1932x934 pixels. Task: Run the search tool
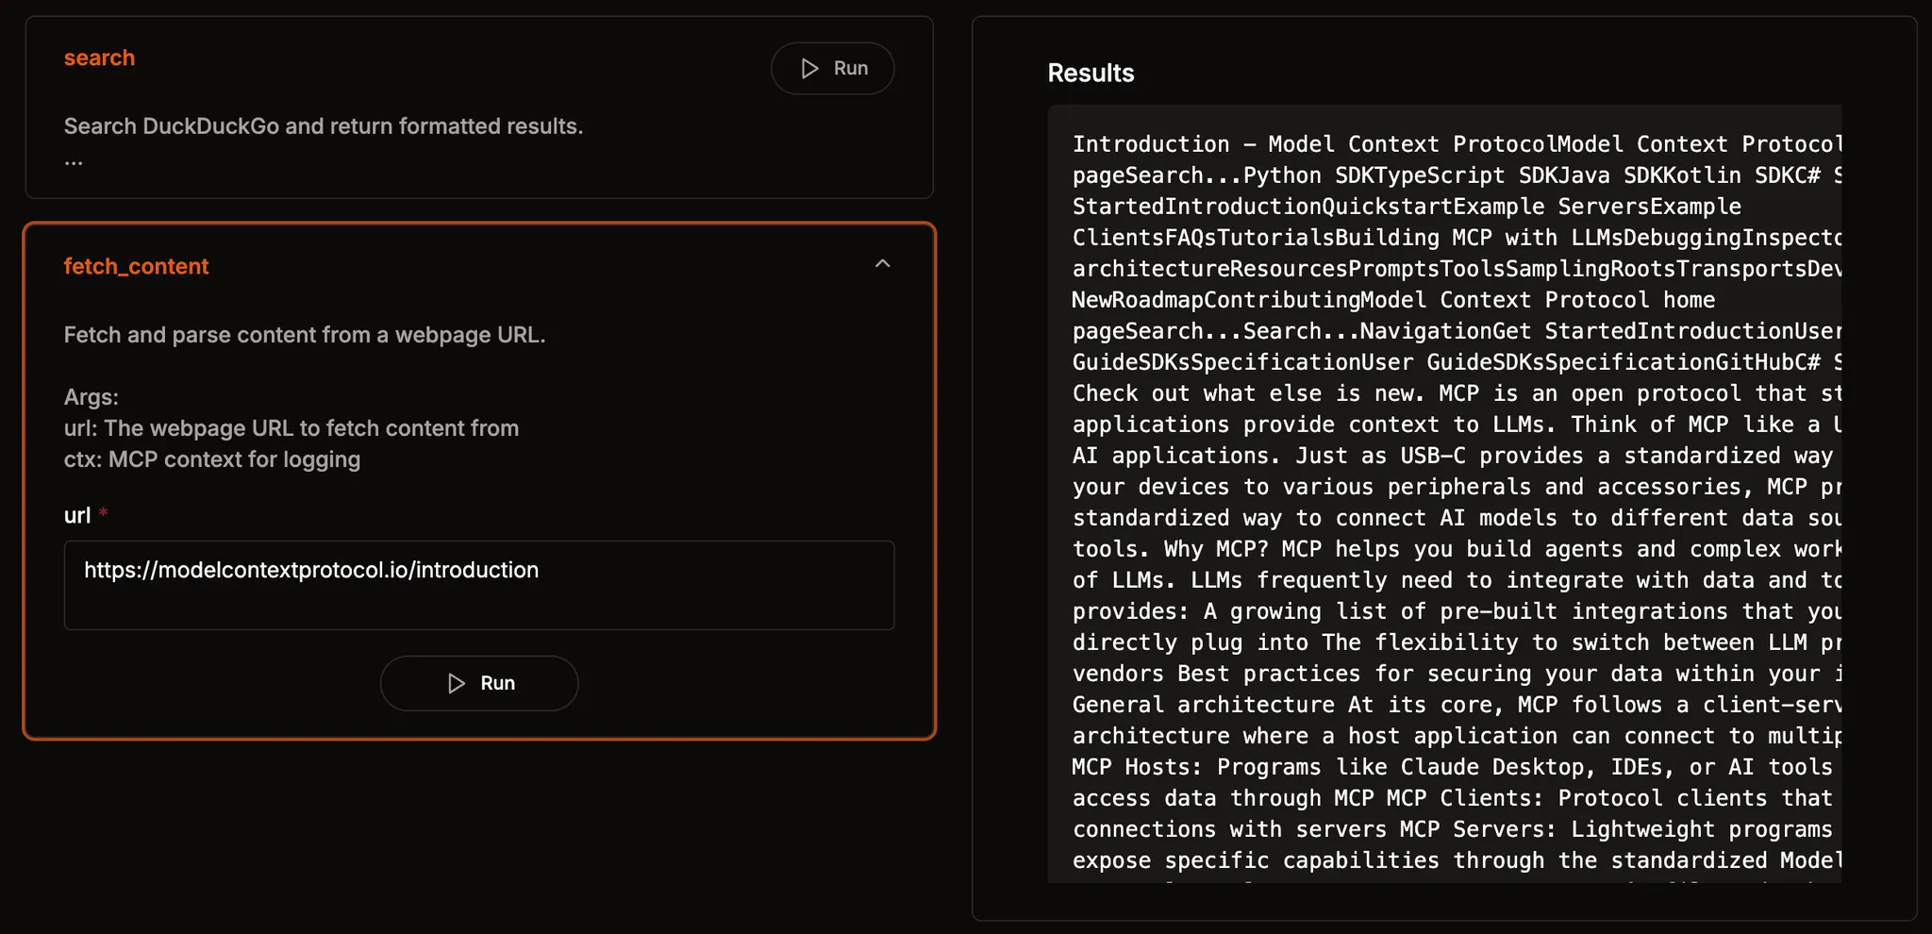pos(832,68)
